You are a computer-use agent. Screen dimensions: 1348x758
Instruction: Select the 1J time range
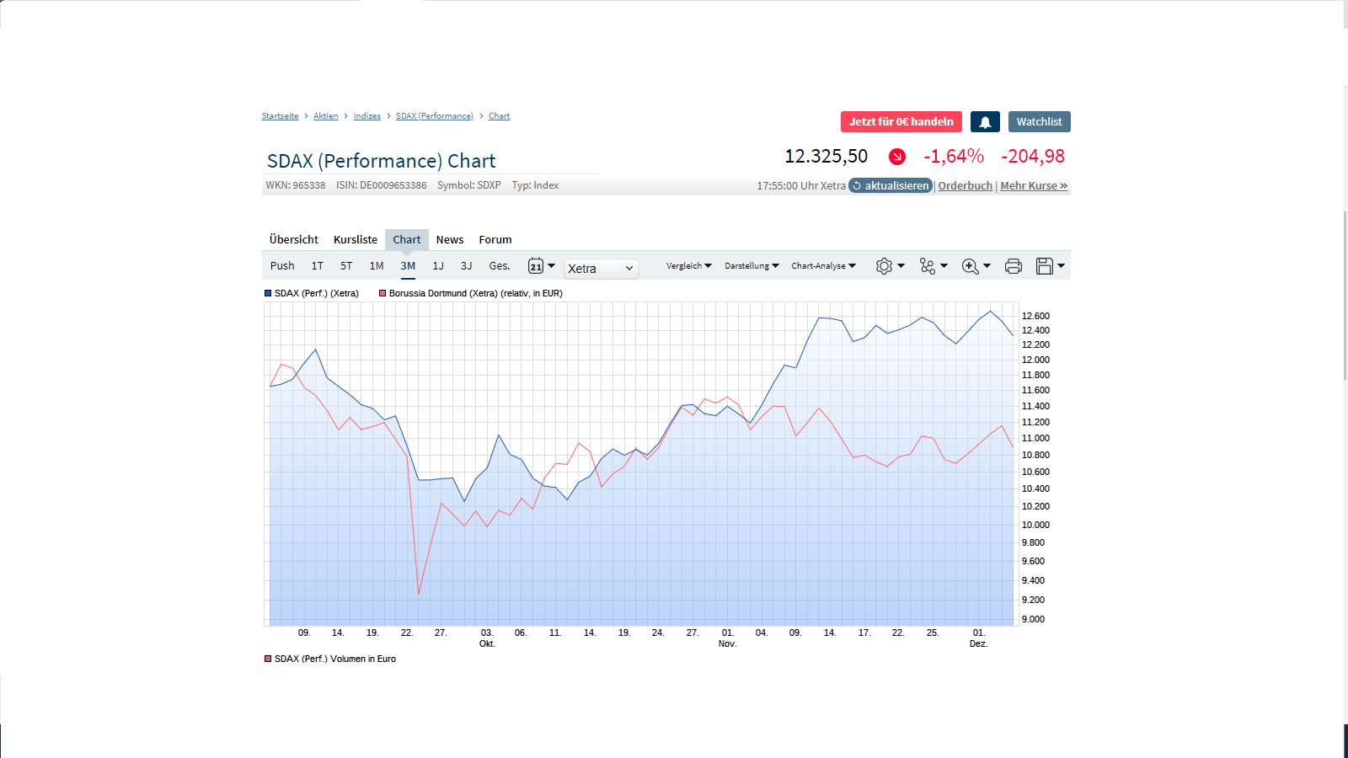pyautogui.click(x=438, y=266)
